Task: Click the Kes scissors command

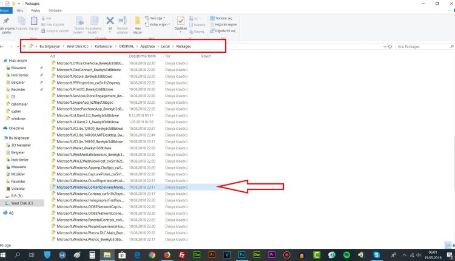Action: click(47, 18)
